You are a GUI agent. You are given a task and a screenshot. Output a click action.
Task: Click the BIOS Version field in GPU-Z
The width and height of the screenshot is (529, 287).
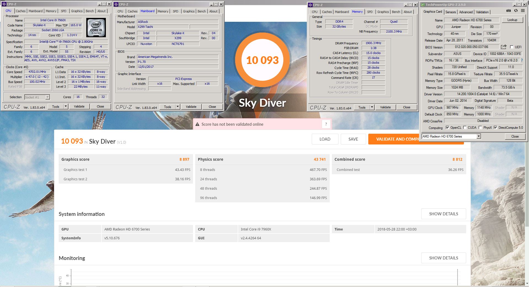tap(471, 47)
